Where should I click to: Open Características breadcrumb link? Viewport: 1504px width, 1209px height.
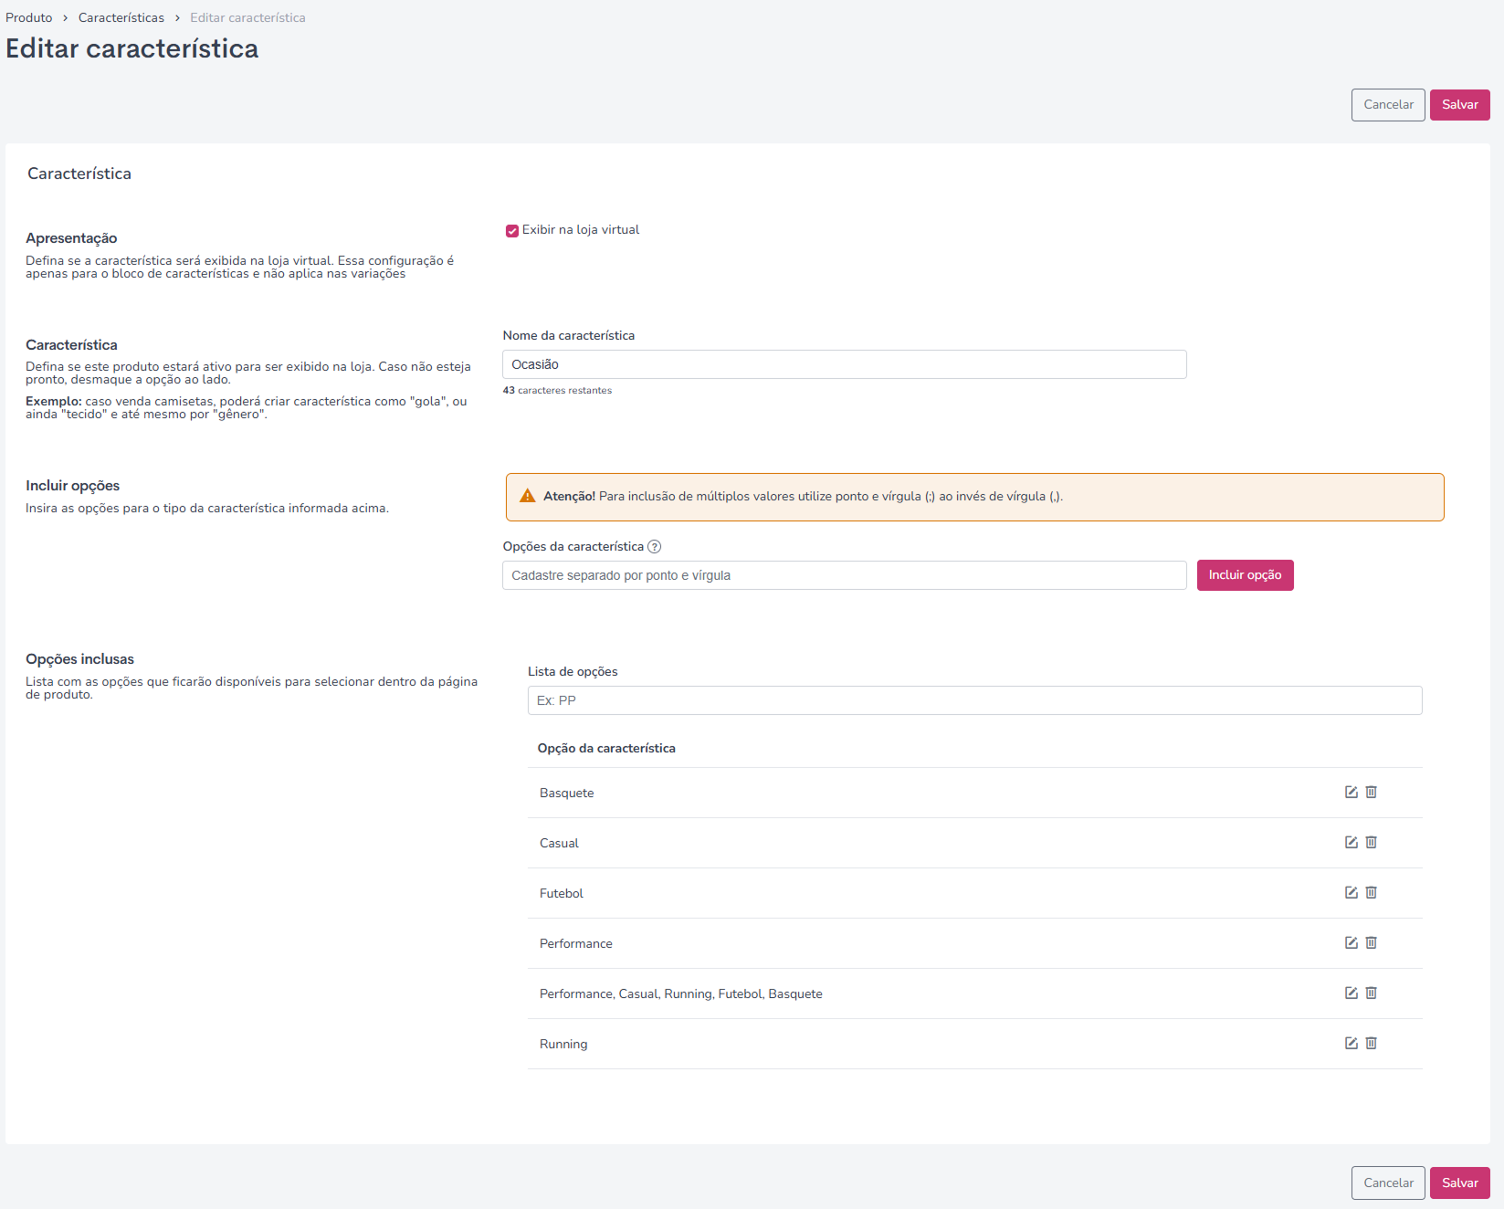pos(121,17)
